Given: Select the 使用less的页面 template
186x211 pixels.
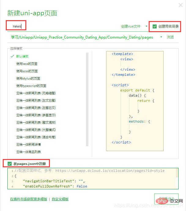Looking at the screenshot, I should click(x=27, y=64).
